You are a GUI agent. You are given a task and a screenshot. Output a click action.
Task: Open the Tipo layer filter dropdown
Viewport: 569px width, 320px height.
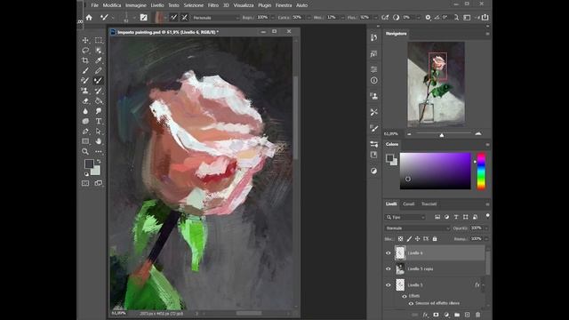coord(405,217)
